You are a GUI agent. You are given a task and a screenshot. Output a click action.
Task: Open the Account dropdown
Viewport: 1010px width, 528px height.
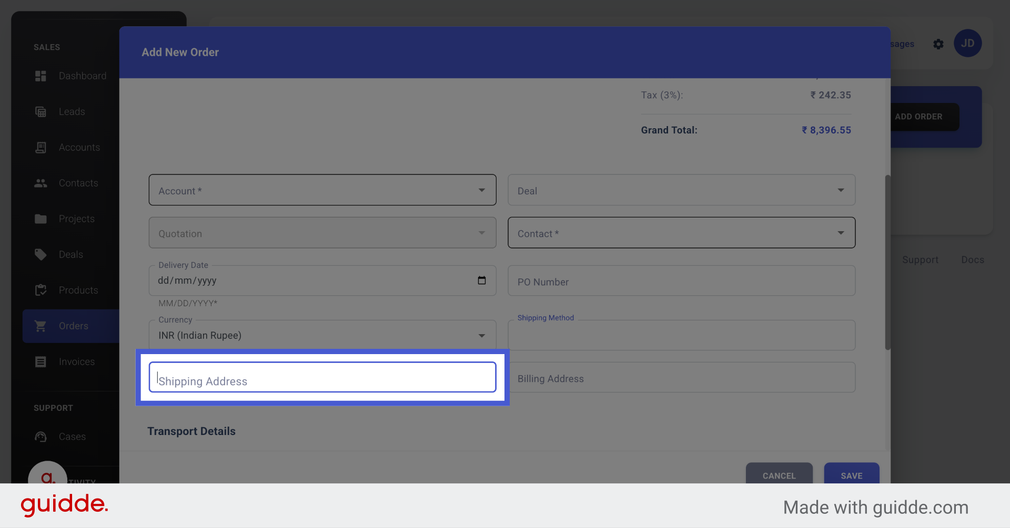pos(322,190)
